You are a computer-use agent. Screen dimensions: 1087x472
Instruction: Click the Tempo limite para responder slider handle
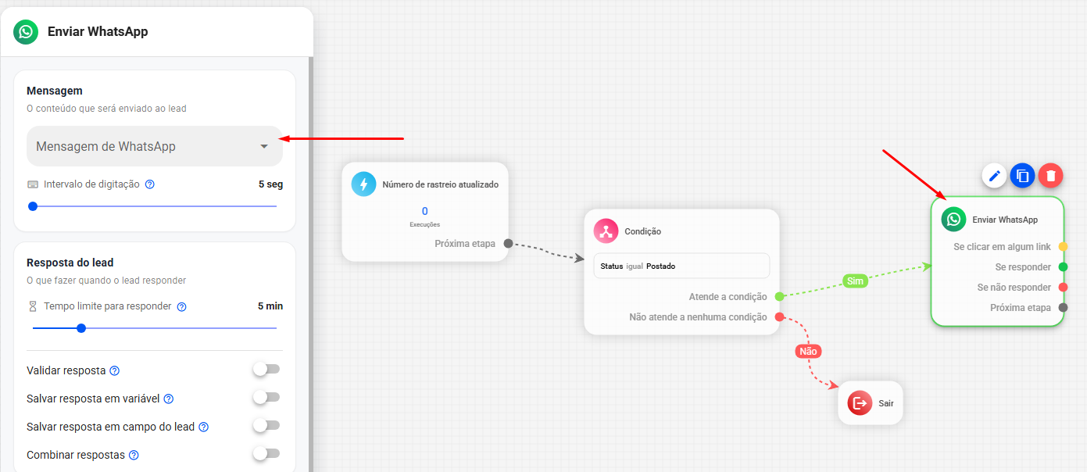[81, 328]
